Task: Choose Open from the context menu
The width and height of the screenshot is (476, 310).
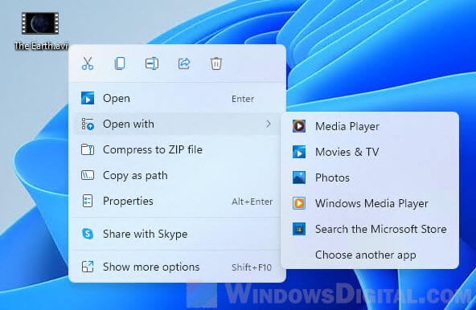Action: click(x=177, y=99)
